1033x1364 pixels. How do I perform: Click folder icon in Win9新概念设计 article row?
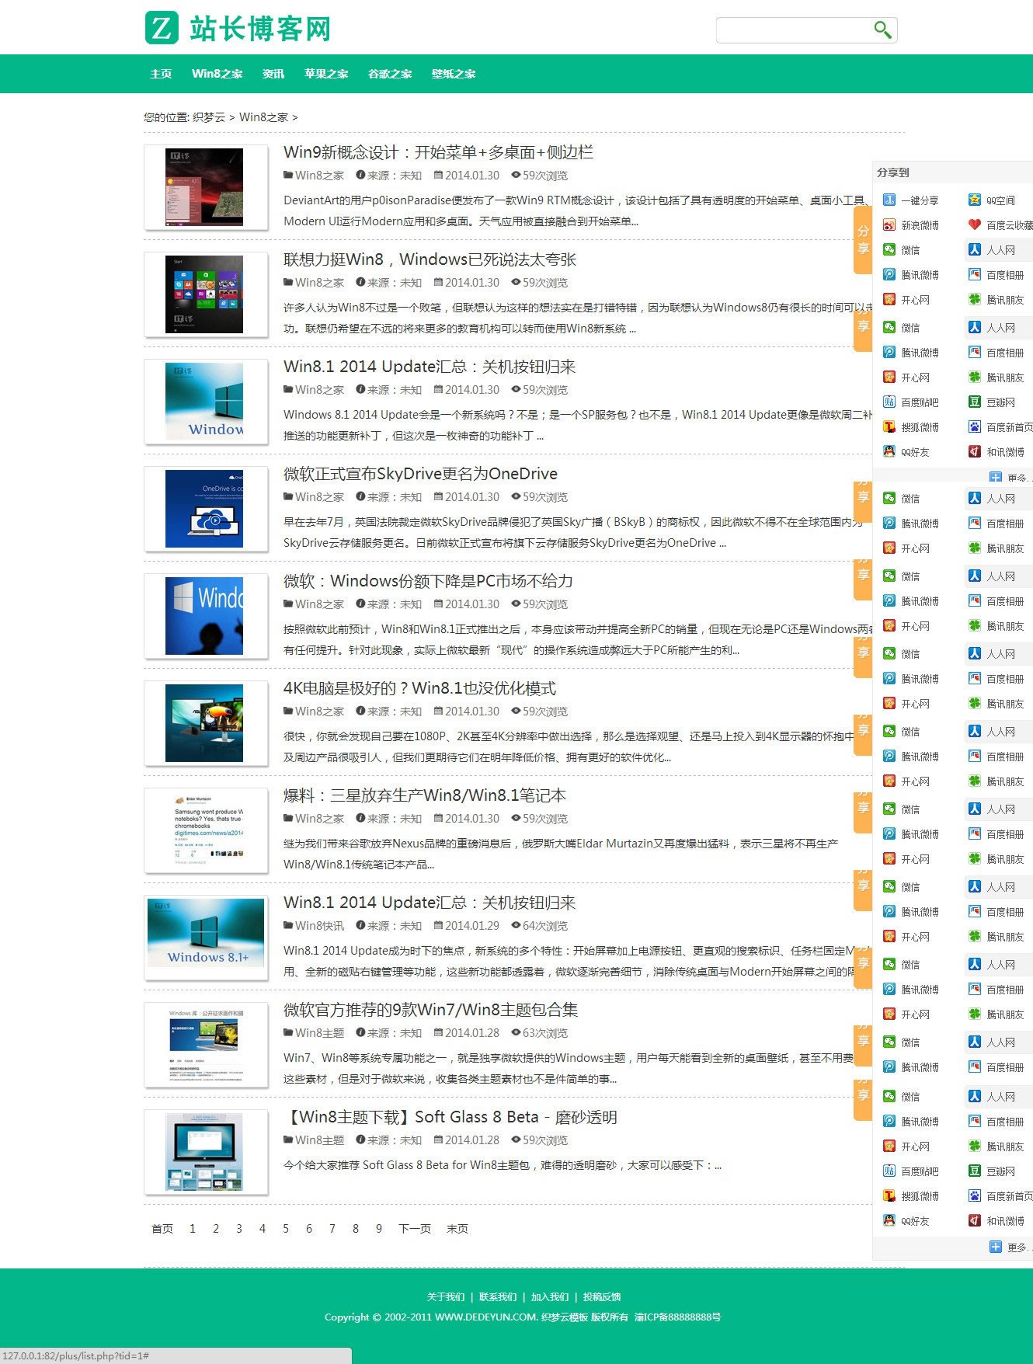coord(288,176)
